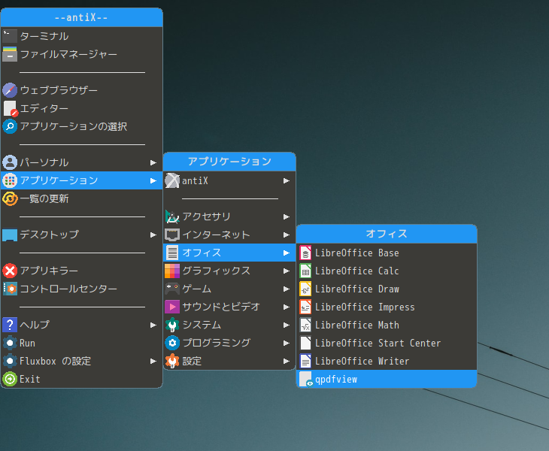Select the システム category

229,325
